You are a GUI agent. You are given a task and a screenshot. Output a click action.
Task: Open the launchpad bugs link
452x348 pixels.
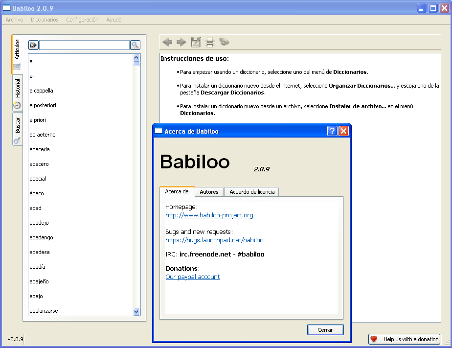point(214,240)
